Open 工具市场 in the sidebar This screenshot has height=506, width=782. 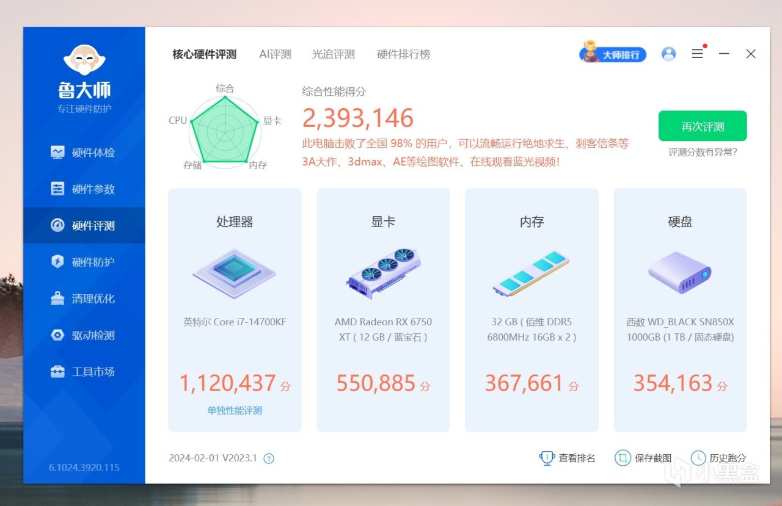(84, 372)
